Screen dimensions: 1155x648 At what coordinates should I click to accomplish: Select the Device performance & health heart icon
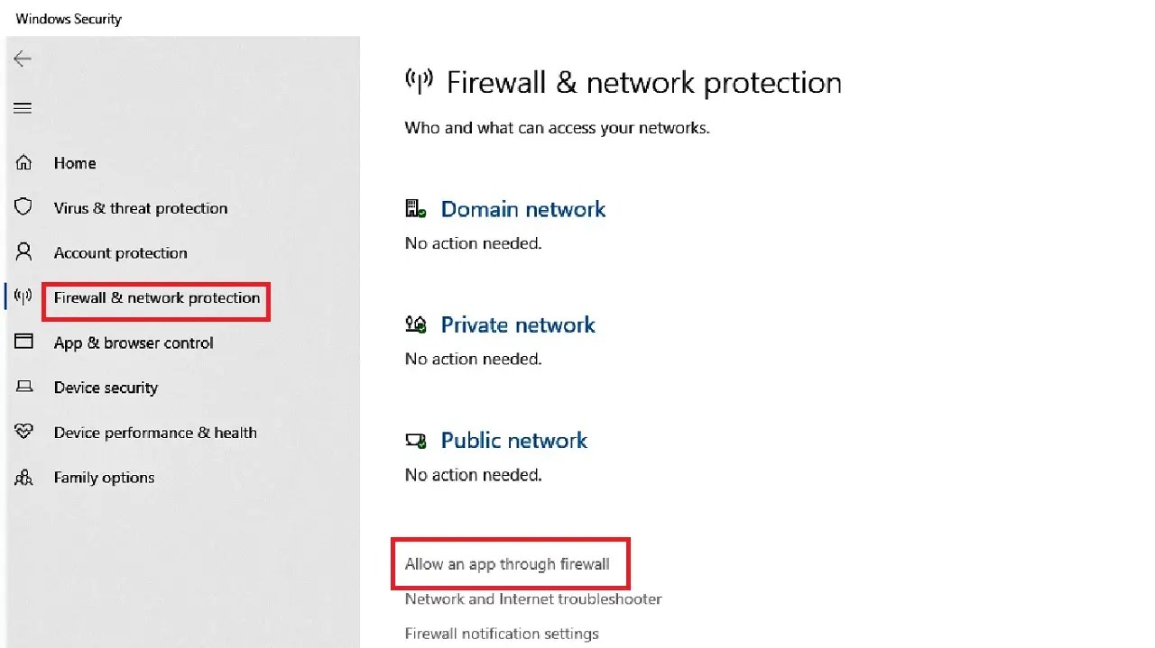tap(23, 432)
